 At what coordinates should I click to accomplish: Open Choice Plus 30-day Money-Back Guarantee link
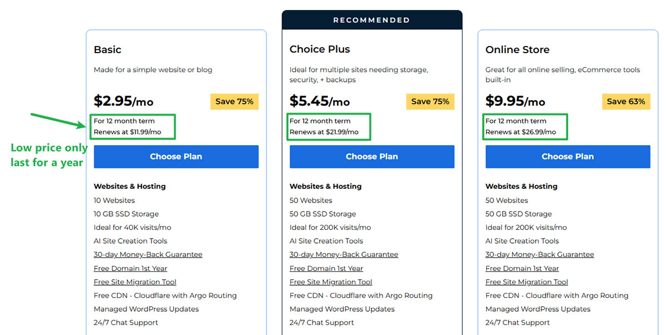344,255
